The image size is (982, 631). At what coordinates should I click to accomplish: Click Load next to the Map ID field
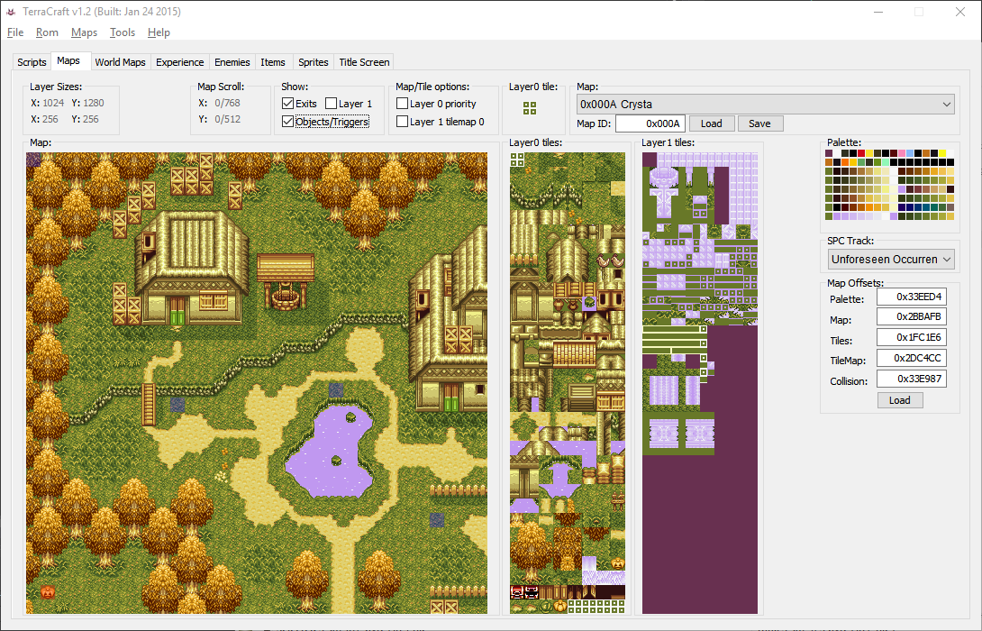coord(712,123)
